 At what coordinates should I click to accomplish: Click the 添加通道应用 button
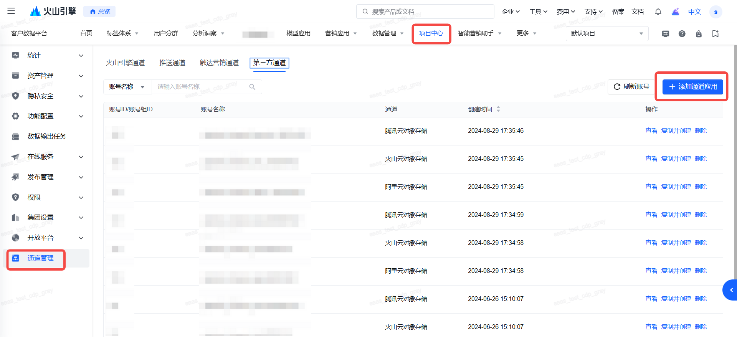pos(693,87)
